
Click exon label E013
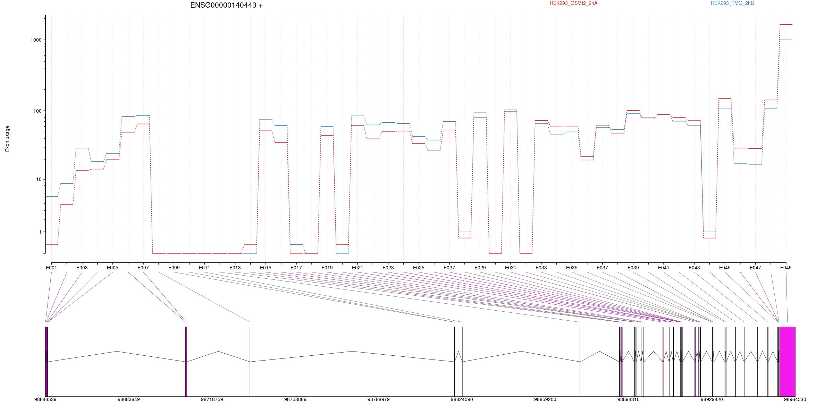(235, 268)
